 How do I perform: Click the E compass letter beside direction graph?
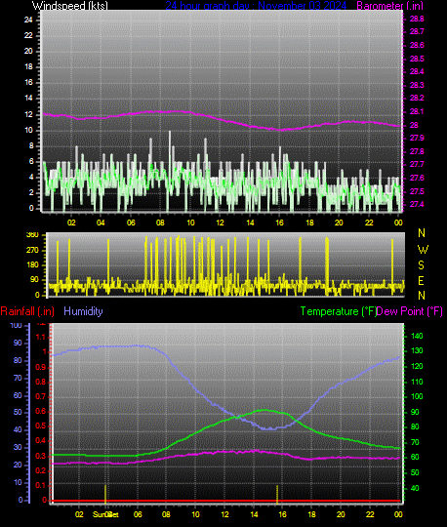click(421, 281)
